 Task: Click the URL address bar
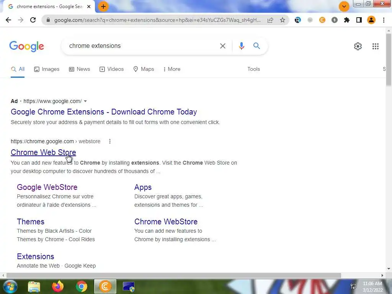(157, 20)
